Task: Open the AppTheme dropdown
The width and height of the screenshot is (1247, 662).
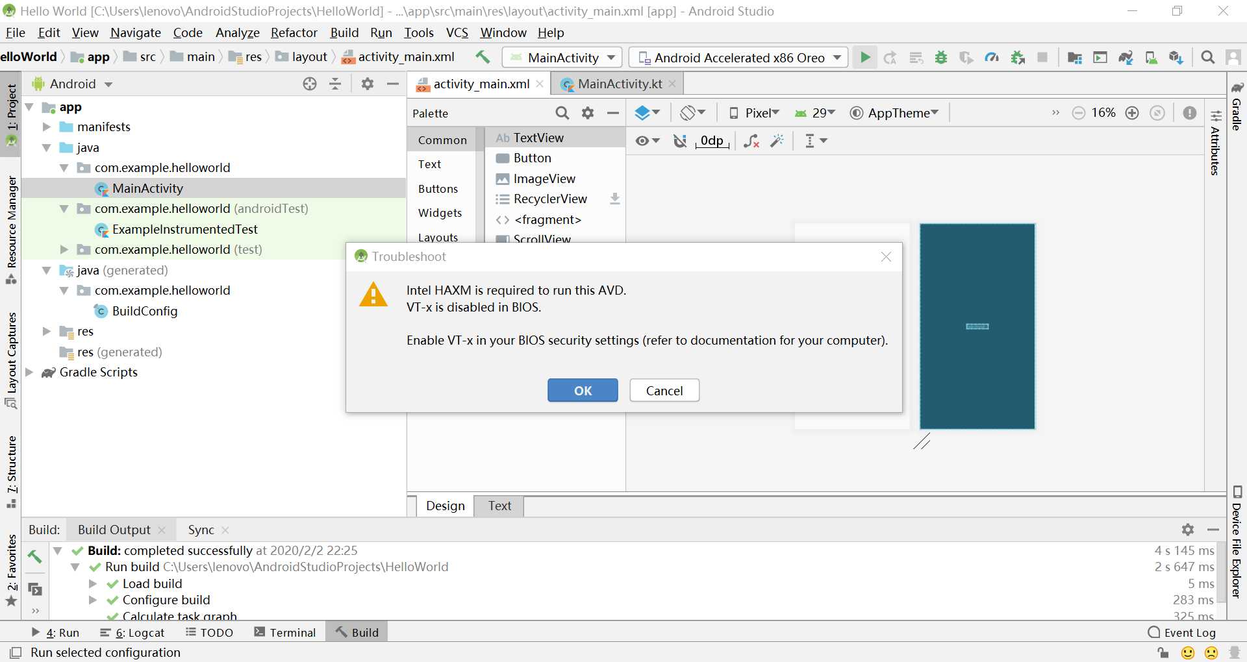Action: 894,113
